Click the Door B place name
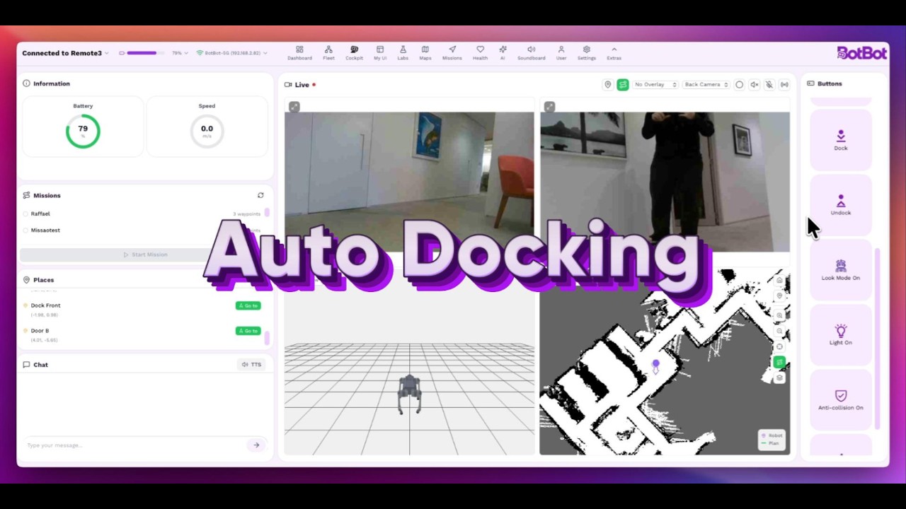Screen dimensions: 906x509 click(x=40, y=331)
